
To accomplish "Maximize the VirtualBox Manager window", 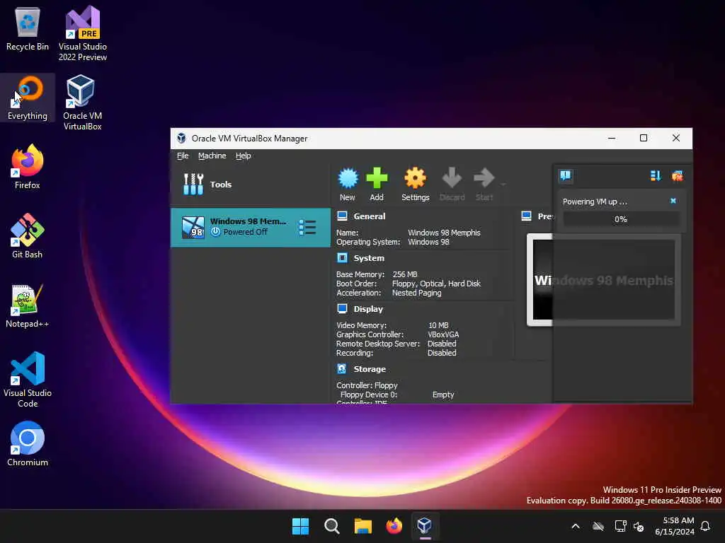I will 643,138.
